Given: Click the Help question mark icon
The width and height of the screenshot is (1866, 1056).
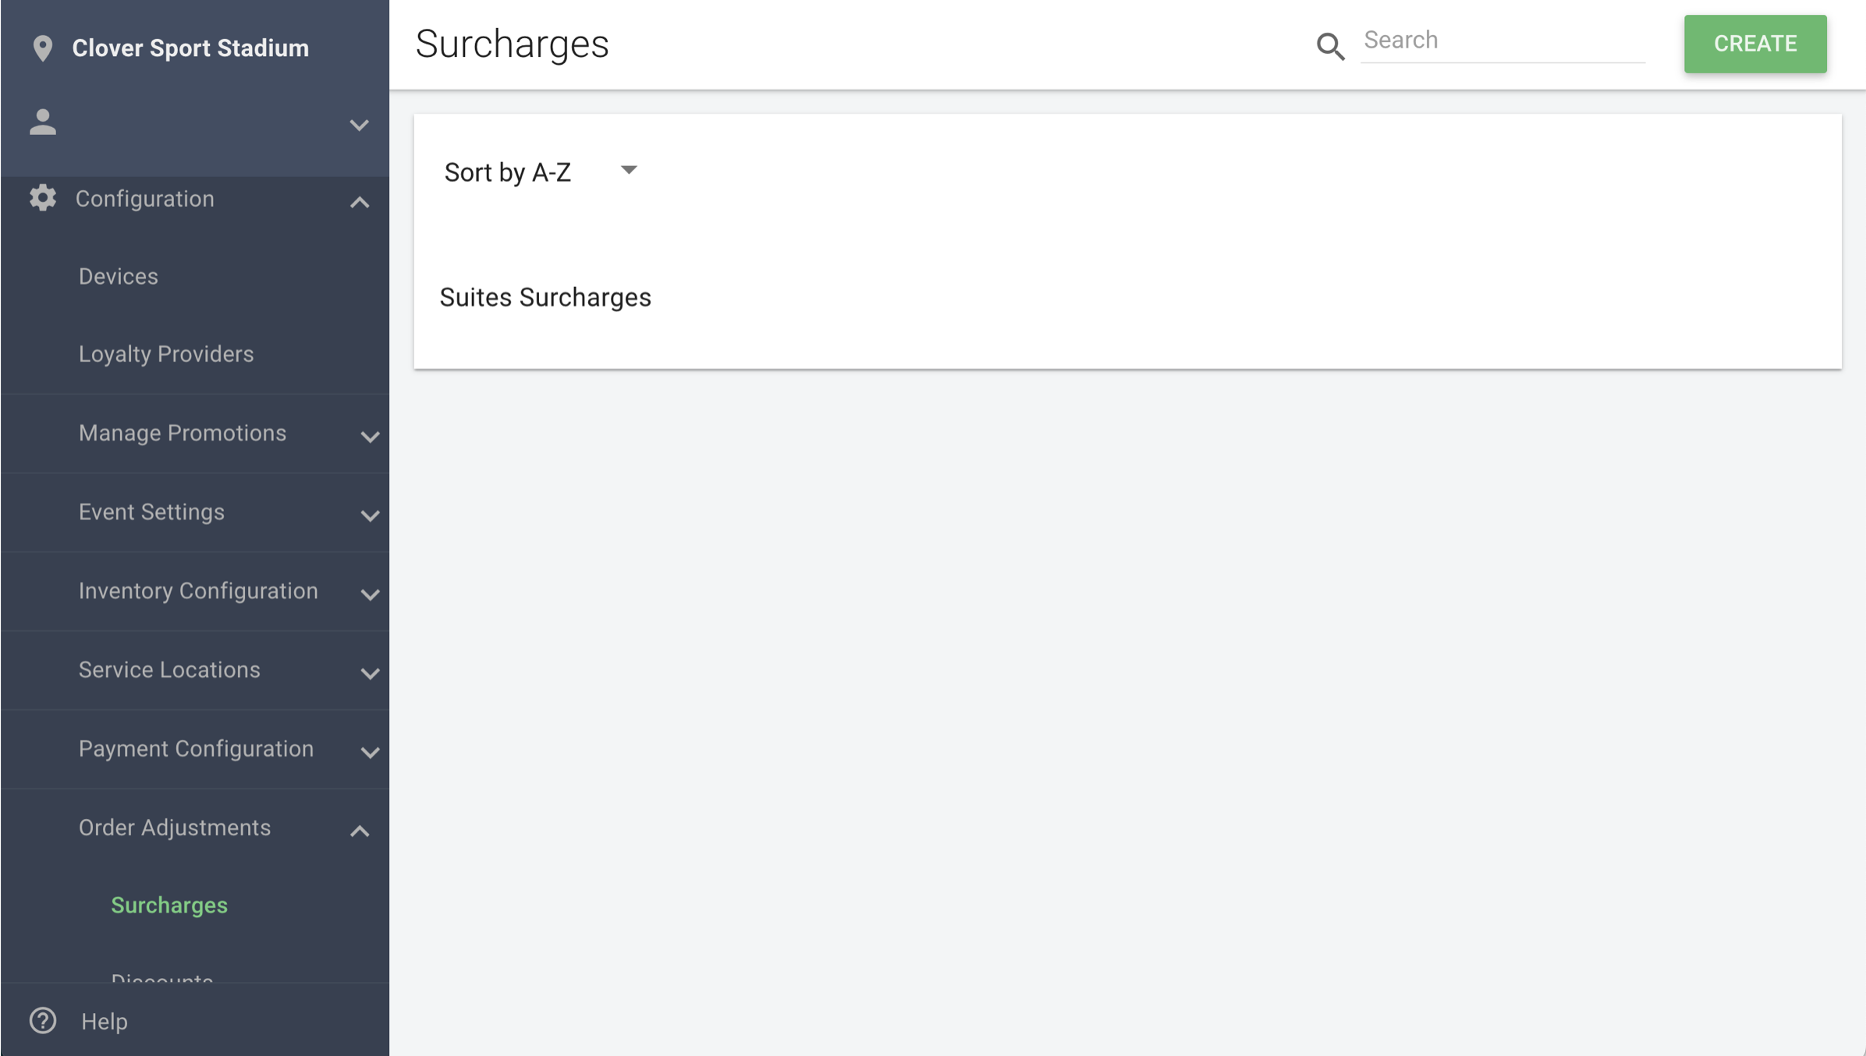Looking at the screenshot, I should (43, 1020).
